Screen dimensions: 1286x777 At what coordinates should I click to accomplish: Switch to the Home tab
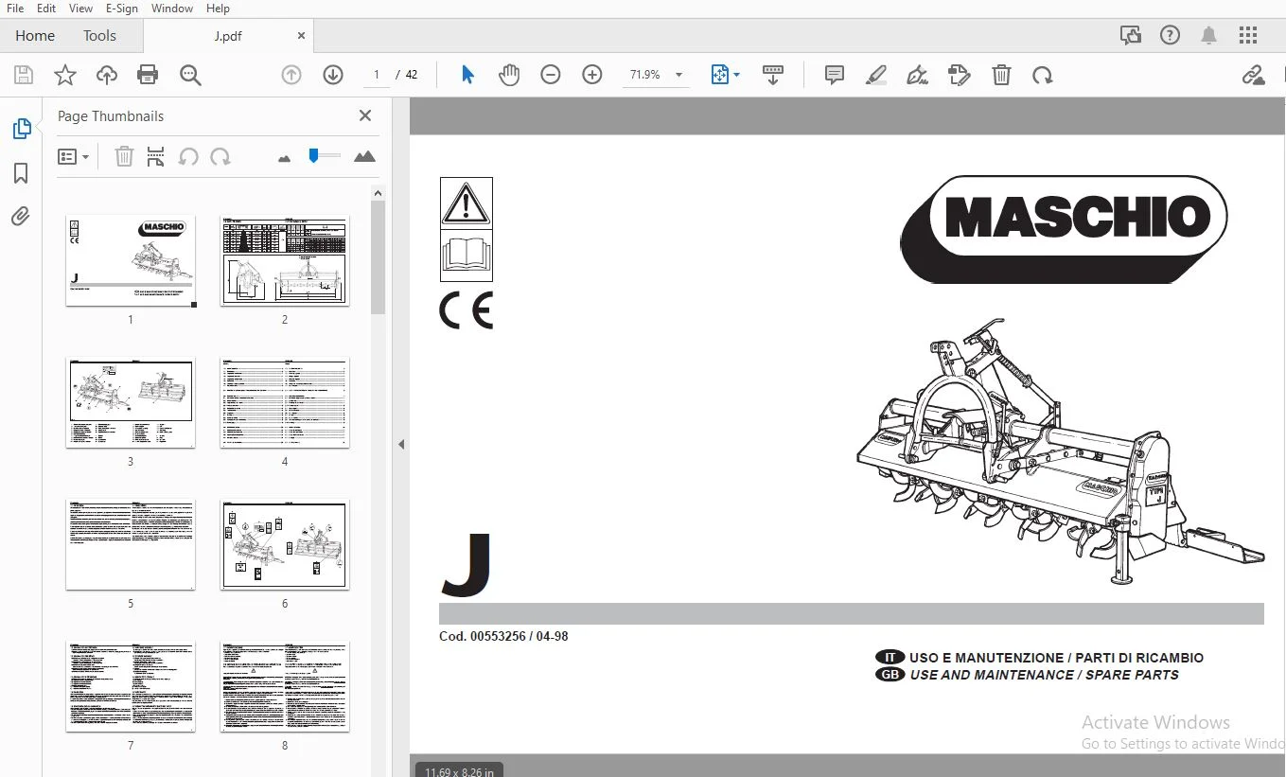click(35, 36)
